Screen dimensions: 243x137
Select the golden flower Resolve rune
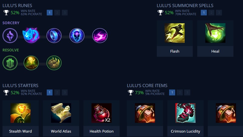[x=31, y=63]
